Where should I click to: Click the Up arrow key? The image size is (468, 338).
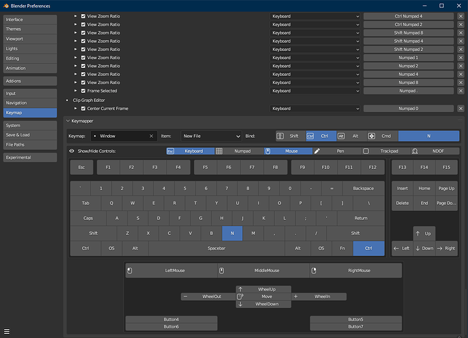(424, 233)
